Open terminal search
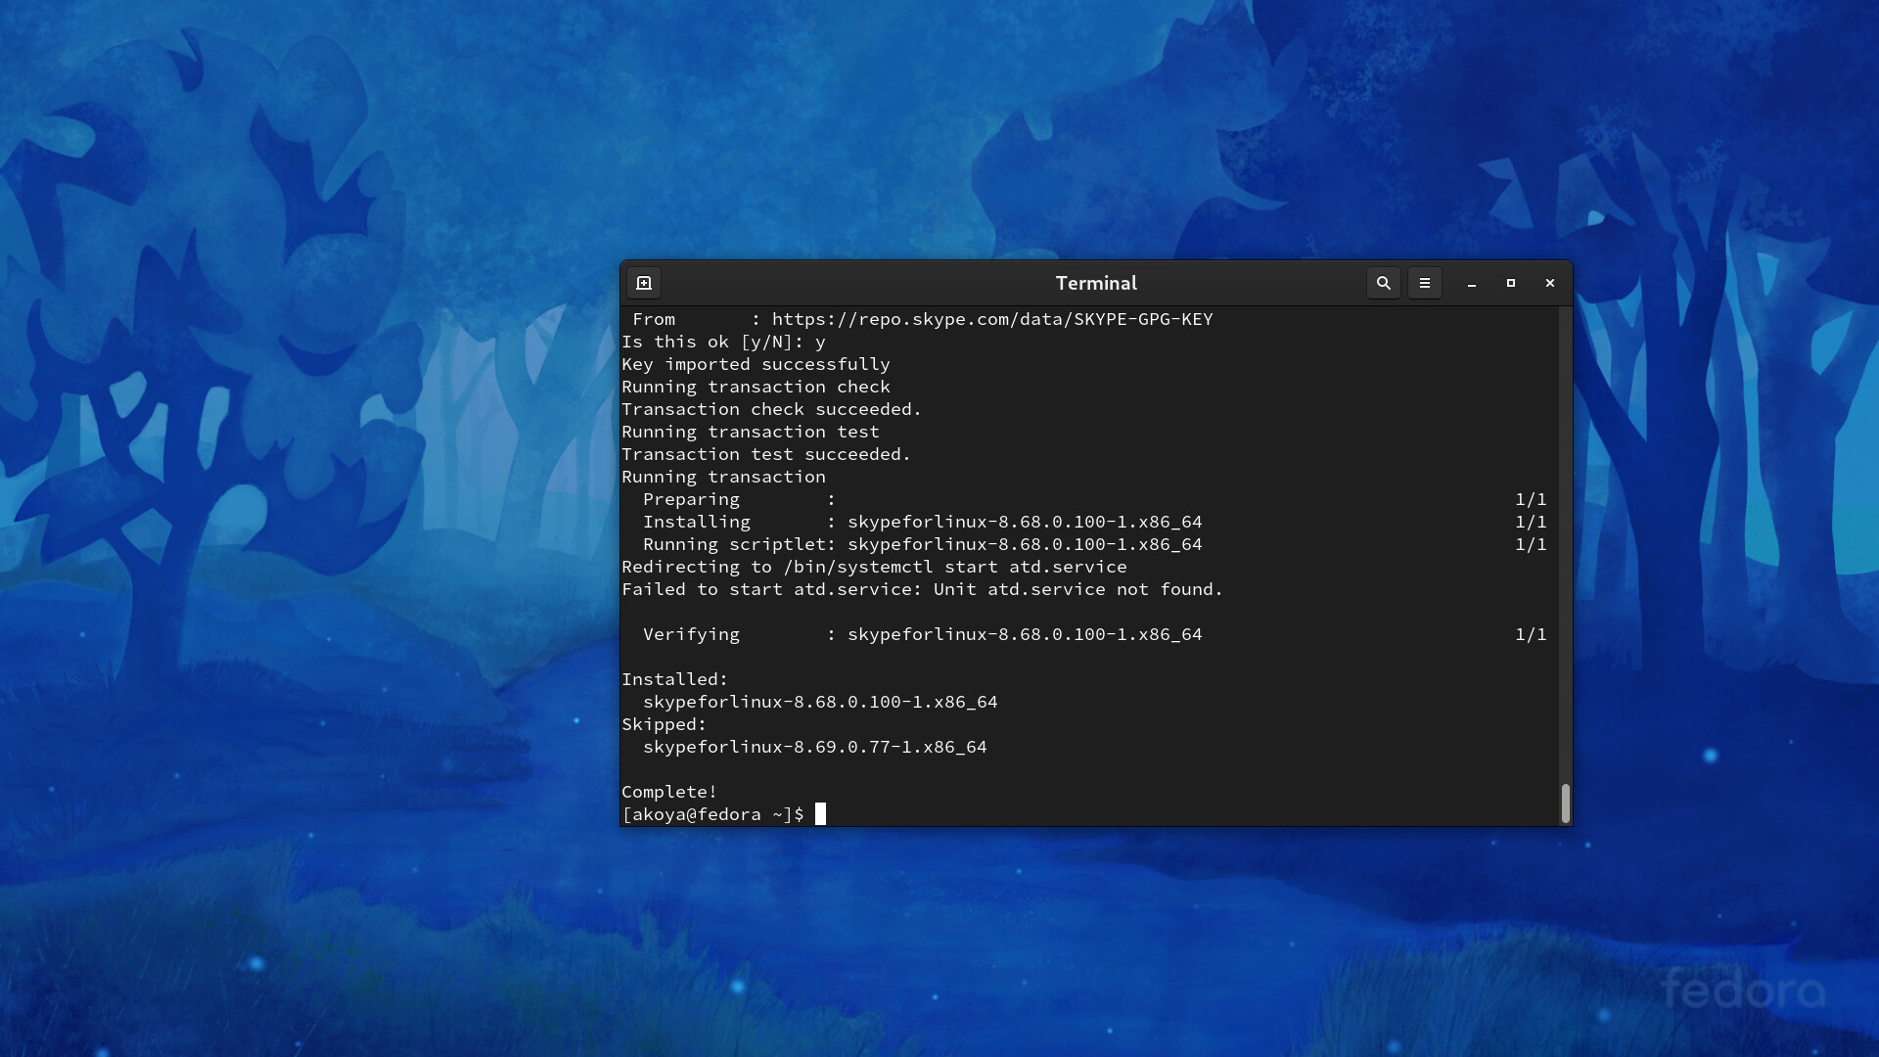Screen dimensions: 1879x1057 (1383, 283)
